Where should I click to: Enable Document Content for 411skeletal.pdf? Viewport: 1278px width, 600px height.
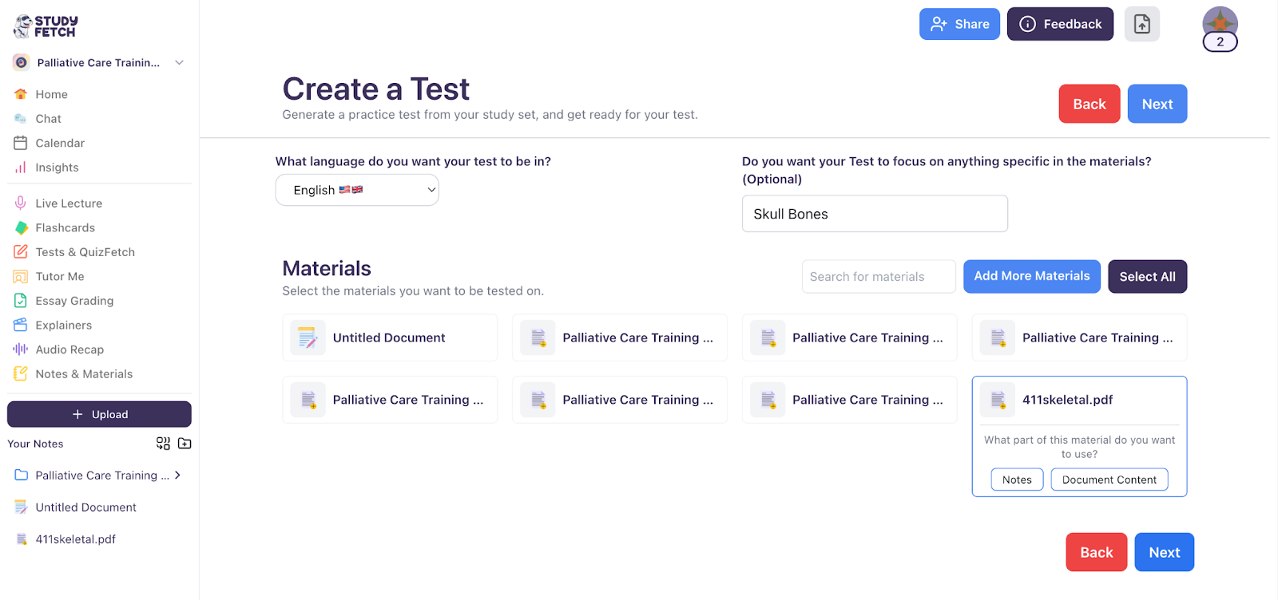1109,480
